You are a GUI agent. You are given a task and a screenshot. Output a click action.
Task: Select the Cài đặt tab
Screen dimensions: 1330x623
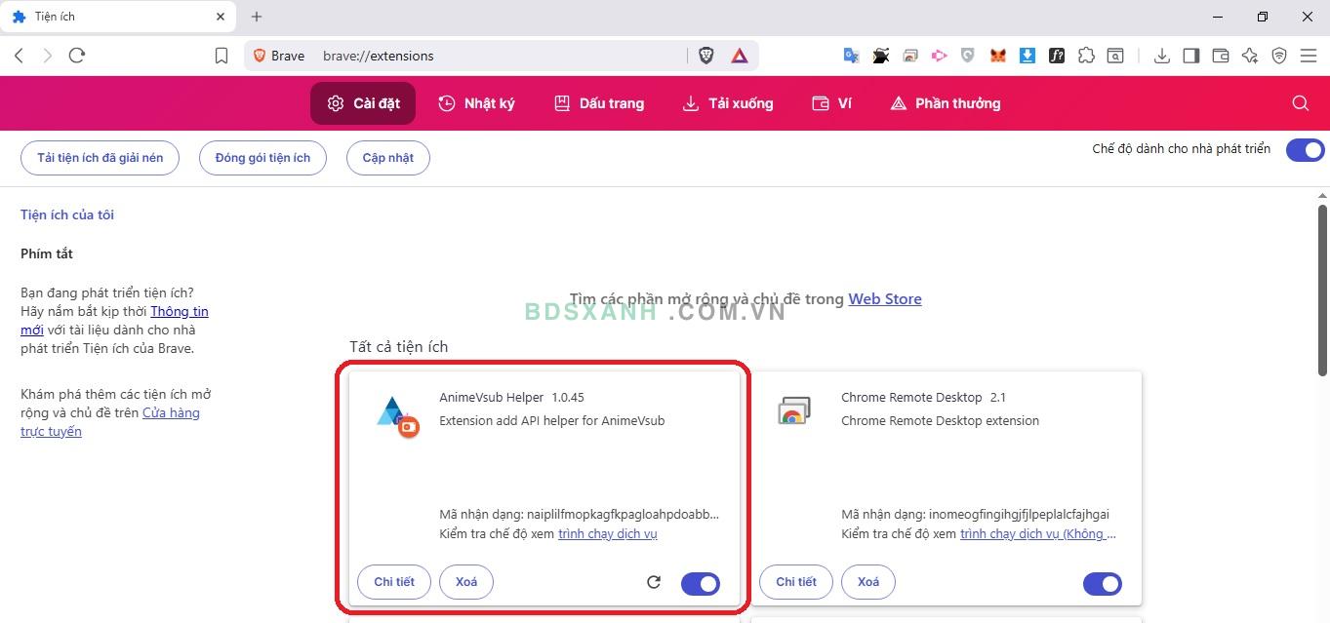[363, 103]
